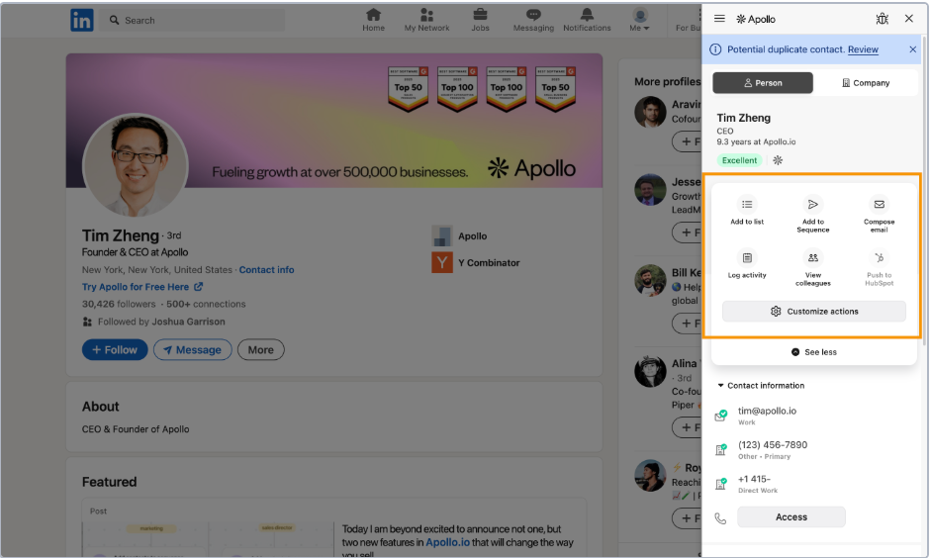Click the direct work phone +1 415-
Viewport: 930px width, 558px height.
click(x=754, y=479)
